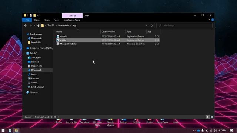The width and height of the screenshot is (237, 133).
Task: Select Downloads under This PC
Action: coord(36,70)
